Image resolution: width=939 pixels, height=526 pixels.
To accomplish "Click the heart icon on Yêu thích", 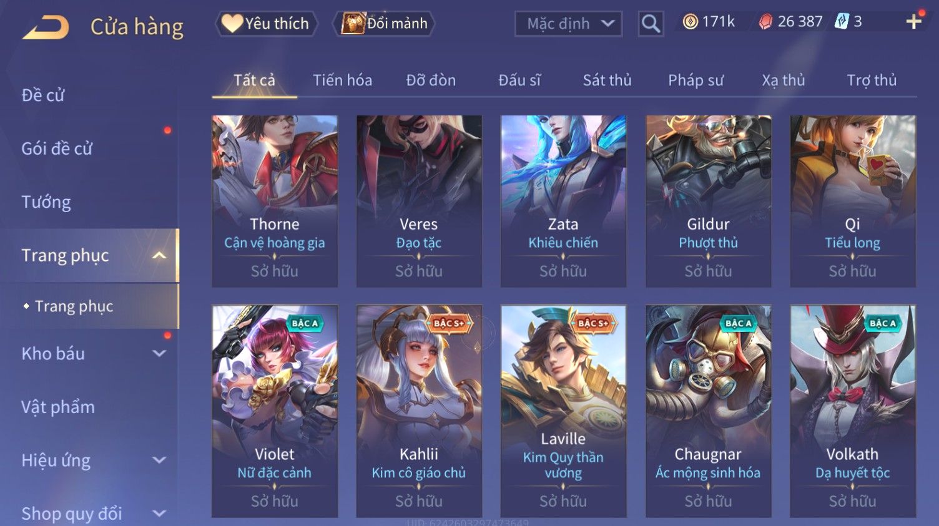I will coord(232,24).
